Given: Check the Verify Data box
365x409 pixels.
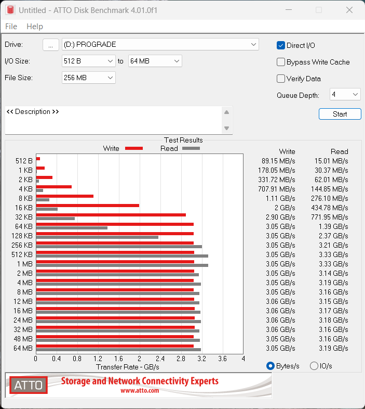Looking at the screenshot, I should click(281, 79).
